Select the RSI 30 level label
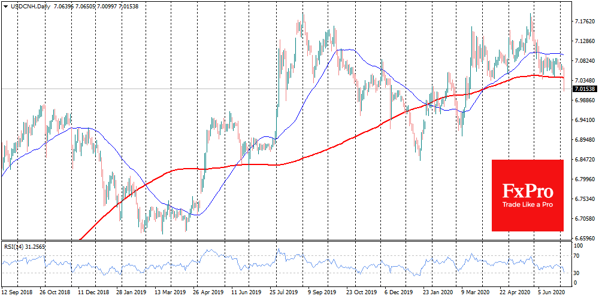The width and height of the screenshot is (599, 299). pos(578,273)
